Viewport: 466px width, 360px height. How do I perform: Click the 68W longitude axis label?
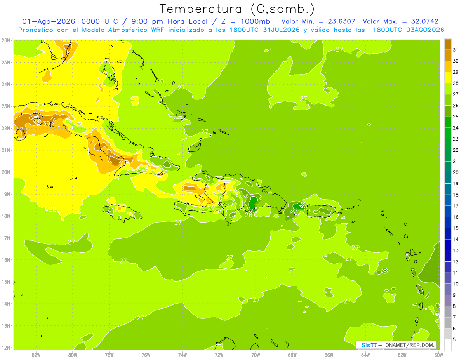tap(292, 355)
